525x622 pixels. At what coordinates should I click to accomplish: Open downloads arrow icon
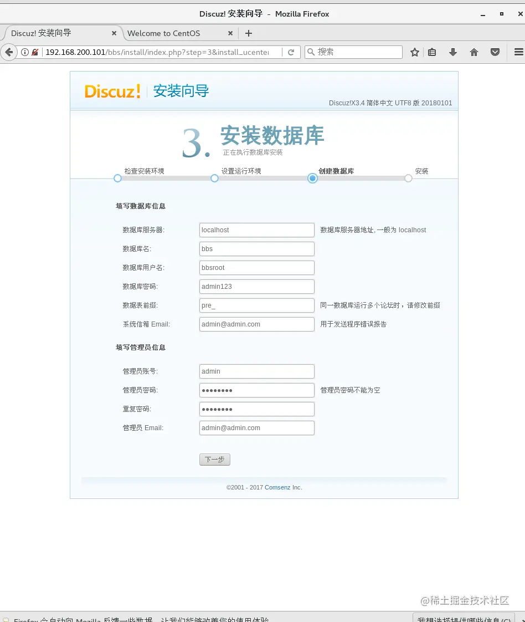(453, 52)
